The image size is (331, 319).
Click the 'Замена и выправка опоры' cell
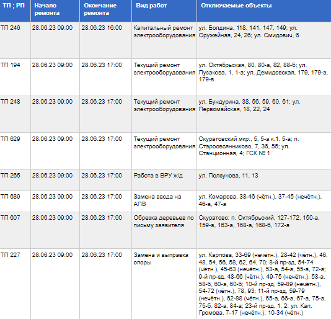tap(164, 284)
